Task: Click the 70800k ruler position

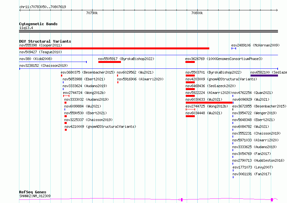Action: (x=197, y=13)
